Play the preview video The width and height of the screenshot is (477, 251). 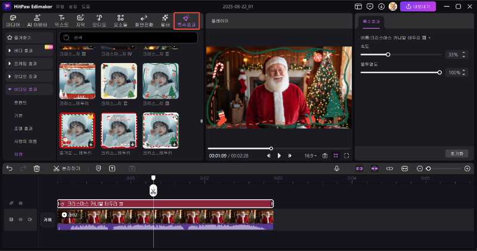[279, 156]
